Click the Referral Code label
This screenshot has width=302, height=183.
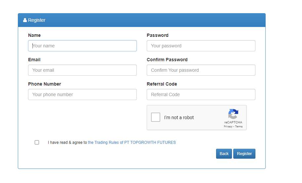coord(162,84)
